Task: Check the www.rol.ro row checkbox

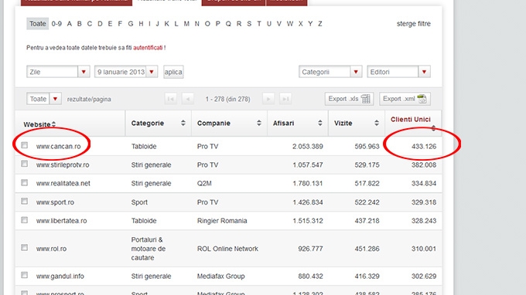Action: [x=24, y=247]
